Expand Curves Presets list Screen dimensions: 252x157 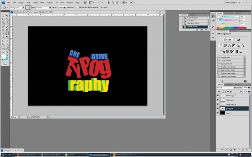click(x=219, y=61)
